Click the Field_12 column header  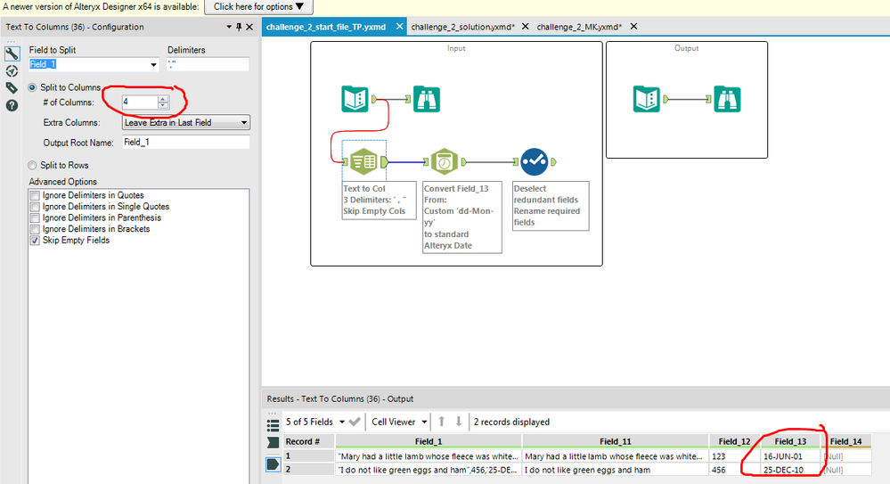point(734,441)
